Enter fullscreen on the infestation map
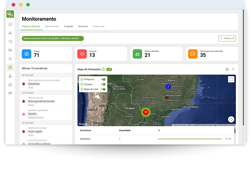 point(231,79)
